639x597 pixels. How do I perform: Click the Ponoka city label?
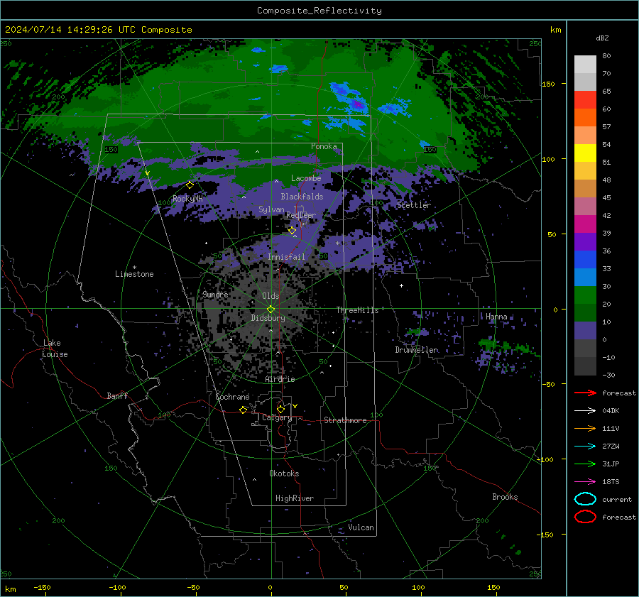(324, 146)
